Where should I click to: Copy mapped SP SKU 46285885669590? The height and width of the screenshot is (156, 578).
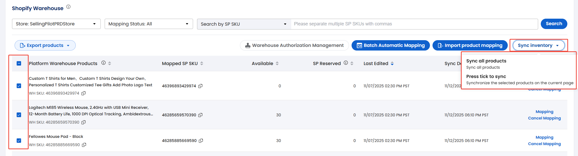(x=201, y=141)
